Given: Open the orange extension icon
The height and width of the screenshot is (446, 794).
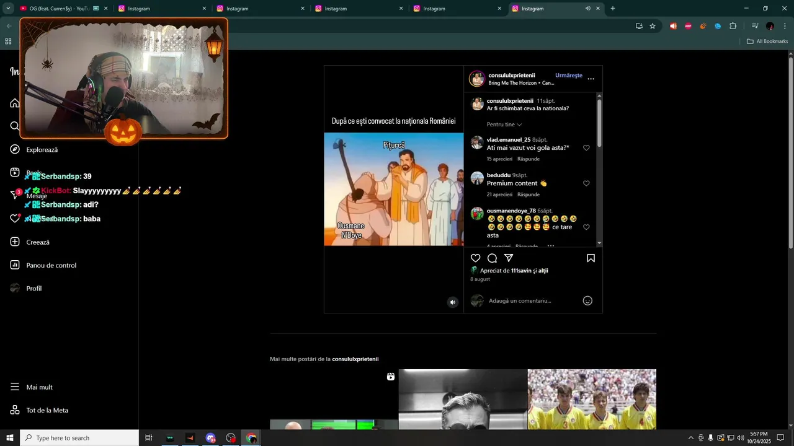Looking at the screenshot, I should pyautogui.click(x=703, y=26).
